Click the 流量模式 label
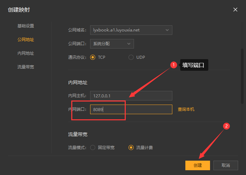246x175 pixels. 77,147
